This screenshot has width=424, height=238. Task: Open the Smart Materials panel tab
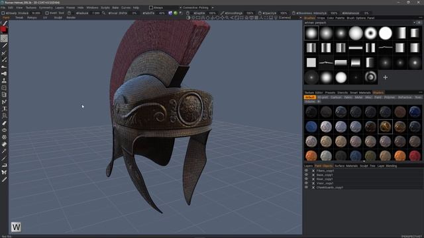[x=361, y=93]
